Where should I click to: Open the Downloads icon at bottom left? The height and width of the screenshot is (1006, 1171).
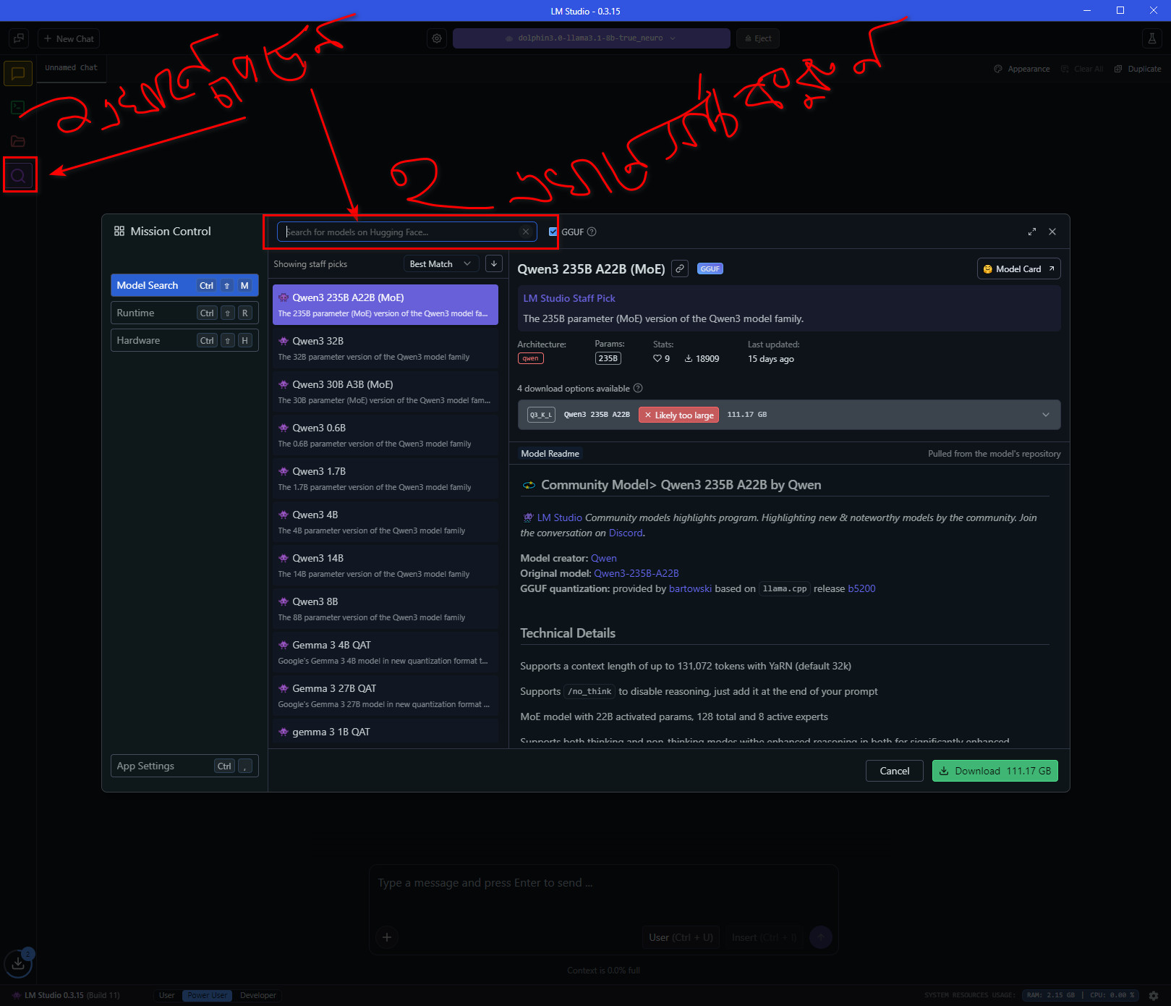pyautogui.click(x=18, y=963)
